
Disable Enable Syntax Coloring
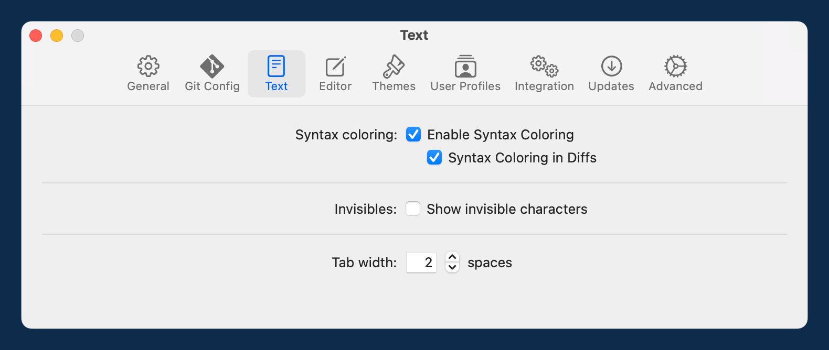tap(413, 135)
